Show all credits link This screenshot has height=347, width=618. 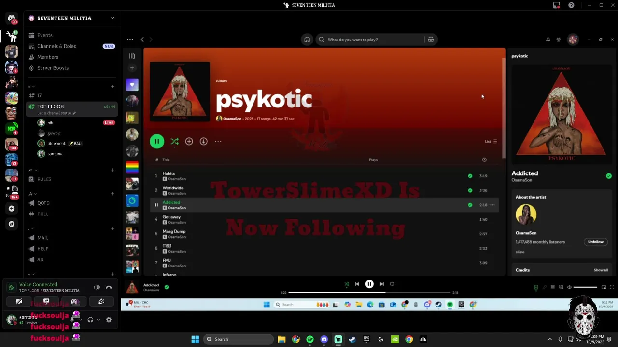[601, 270]
